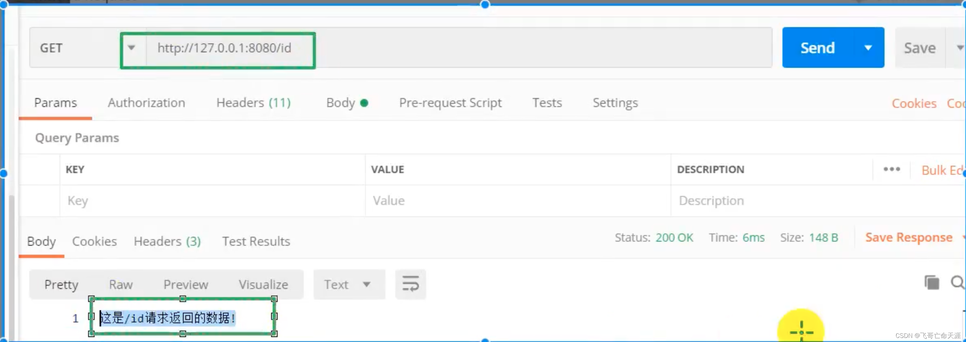Click the '148 B' size value
966x342 pixels.
click(x=823, y=238)
